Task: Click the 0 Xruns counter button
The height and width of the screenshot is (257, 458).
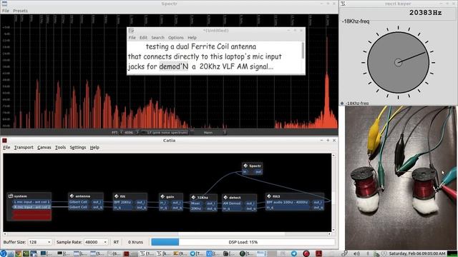Action: click(x=135, y=242)
